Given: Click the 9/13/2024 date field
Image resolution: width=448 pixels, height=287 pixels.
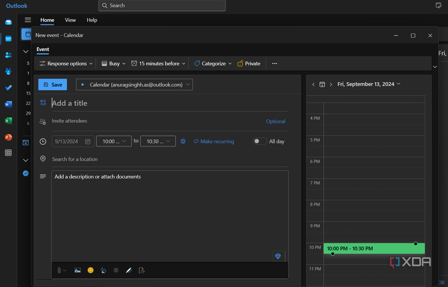Looking at the screenshot, I should 73,141.
